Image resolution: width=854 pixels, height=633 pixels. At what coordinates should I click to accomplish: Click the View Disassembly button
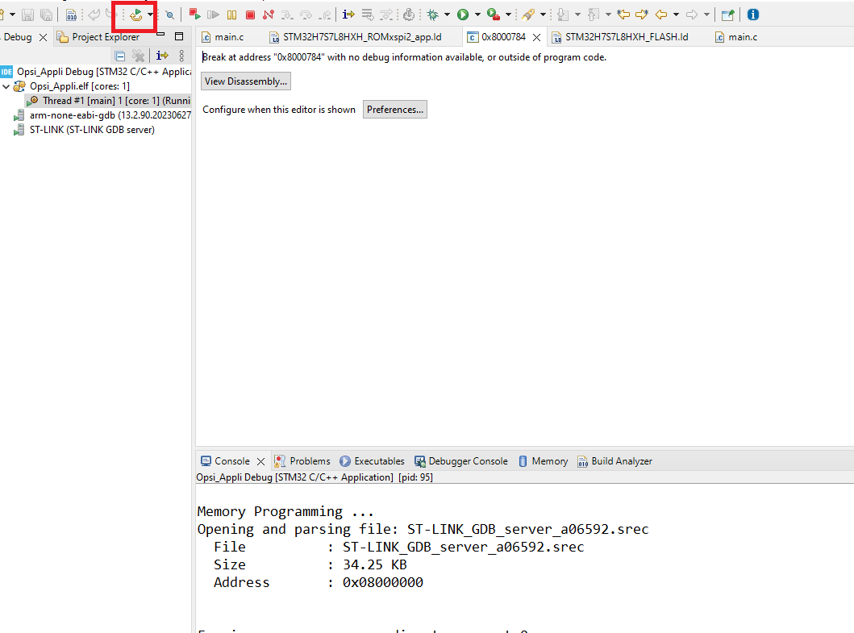coord(245,81)
